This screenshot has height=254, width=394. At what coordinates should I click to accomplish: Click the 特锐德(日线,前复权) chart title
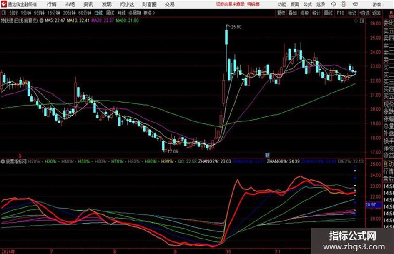19,20
